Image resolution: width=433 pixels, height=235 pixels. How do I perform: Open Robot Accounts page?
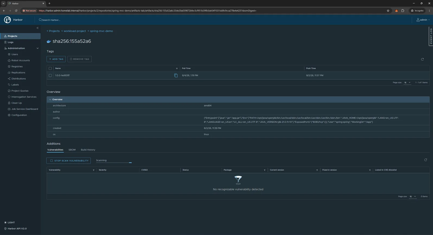pyautogui.click(x=21, y=61)
